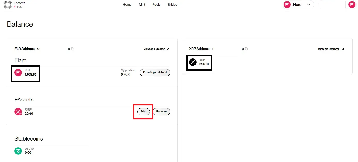Select the Mint tab
The width and height of the screenshot is (358, 162).
(x=142, y=5)
